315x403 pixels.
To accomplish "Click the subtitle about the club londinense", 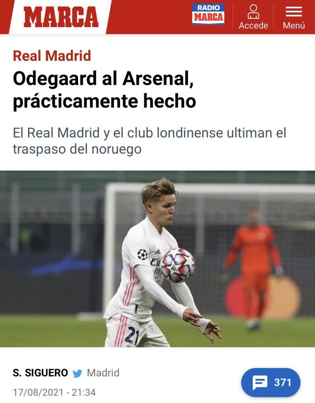I will coord(149,141).
